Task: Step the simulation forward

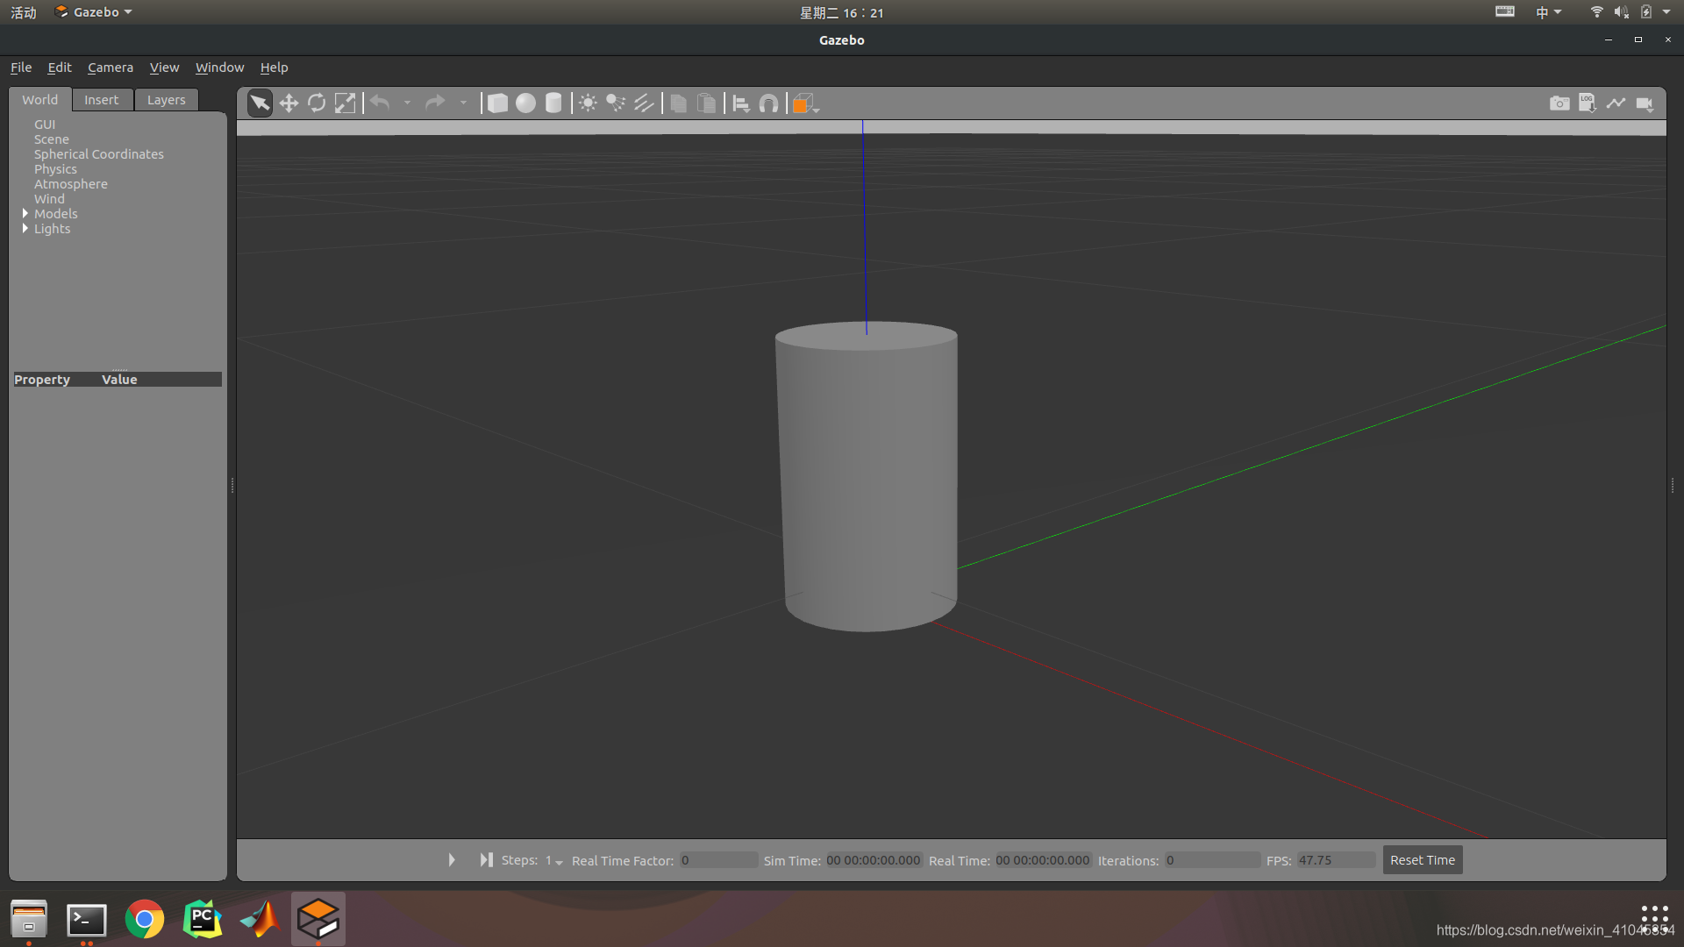Action: [x=486, y=860]
